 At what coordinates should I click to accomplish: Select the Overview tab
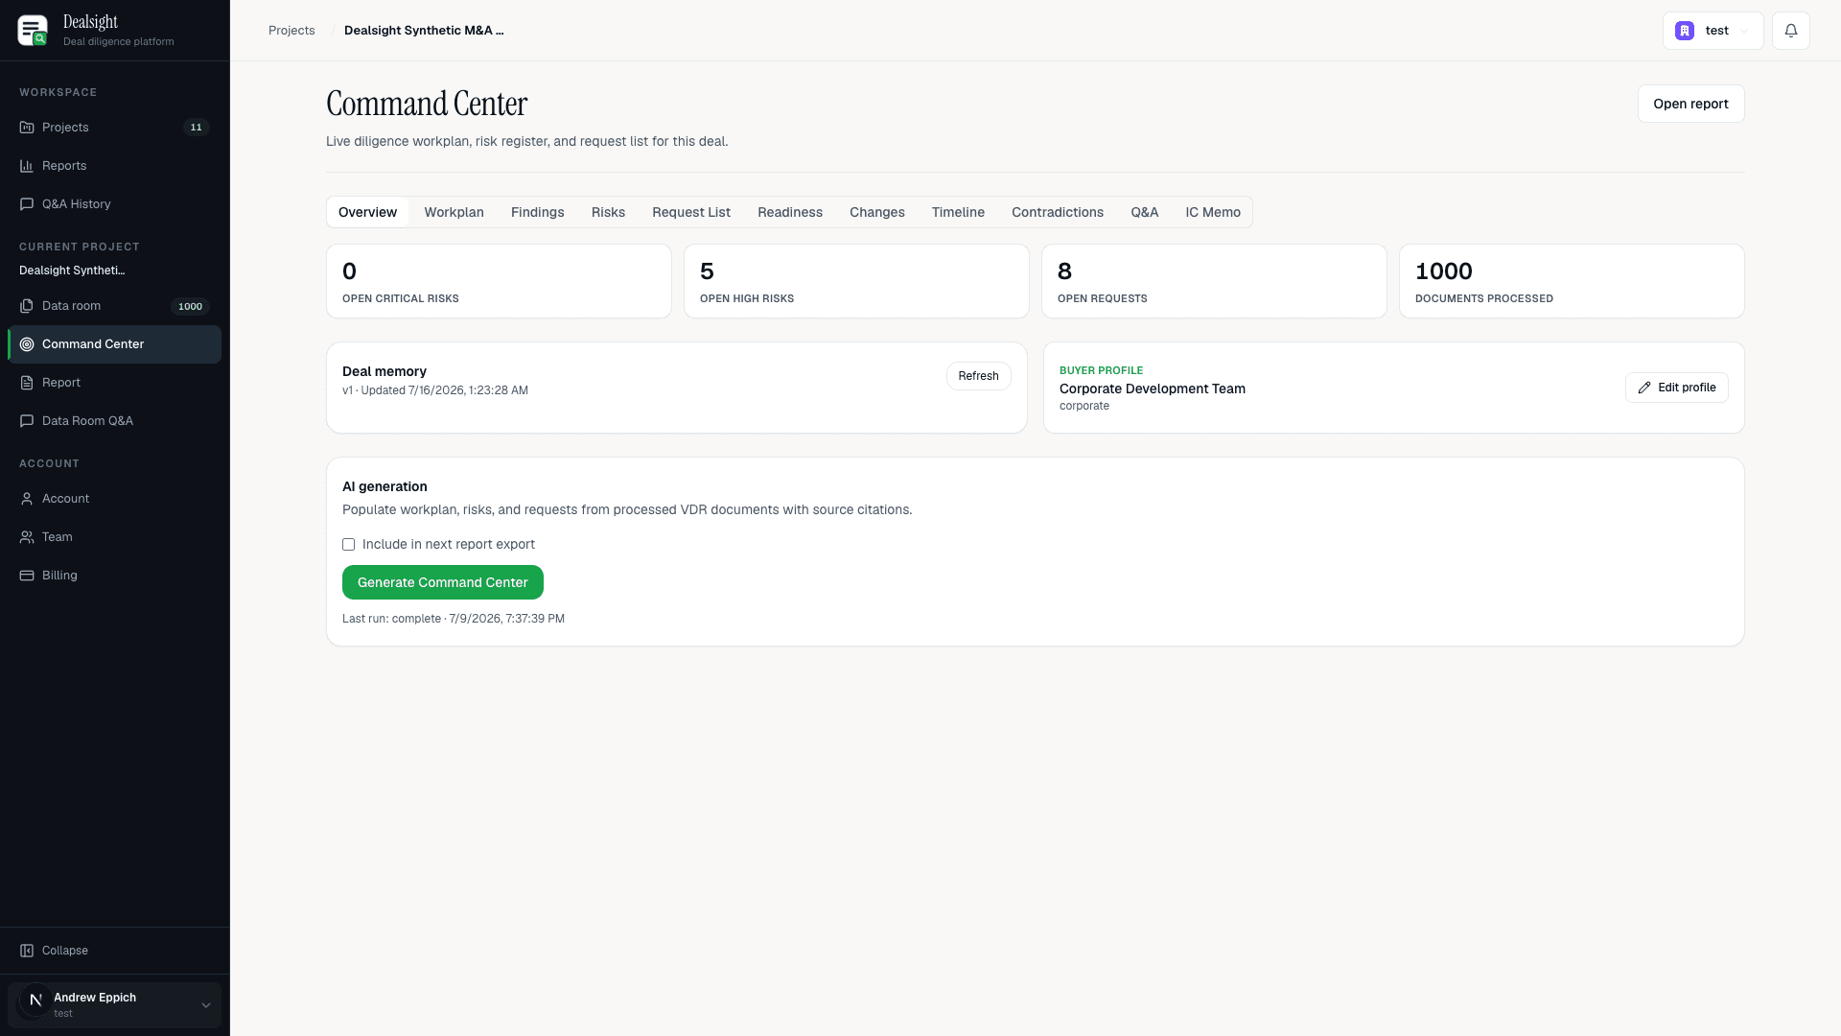pos(367,212)
